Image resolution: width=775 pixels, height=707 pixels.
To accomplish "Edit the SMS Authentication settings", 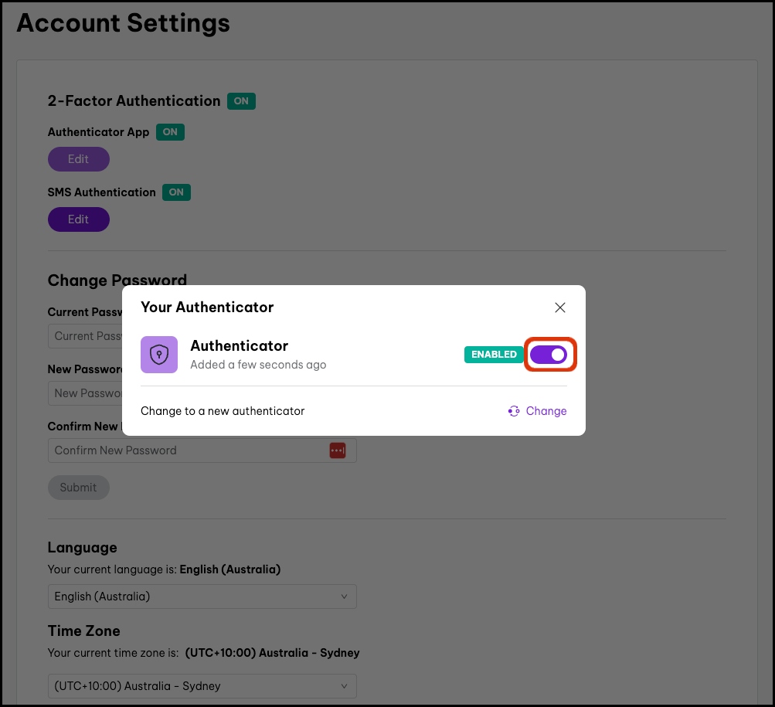I will 78,219.
